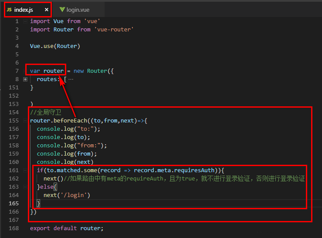
Task: Click line number 168 in the gutter
Action: (14, 228)
